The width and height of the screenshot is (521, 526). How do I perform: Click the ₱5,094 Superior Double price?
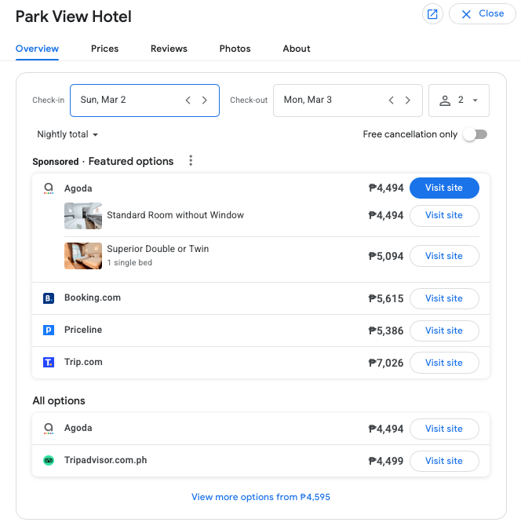pos(386,256)
